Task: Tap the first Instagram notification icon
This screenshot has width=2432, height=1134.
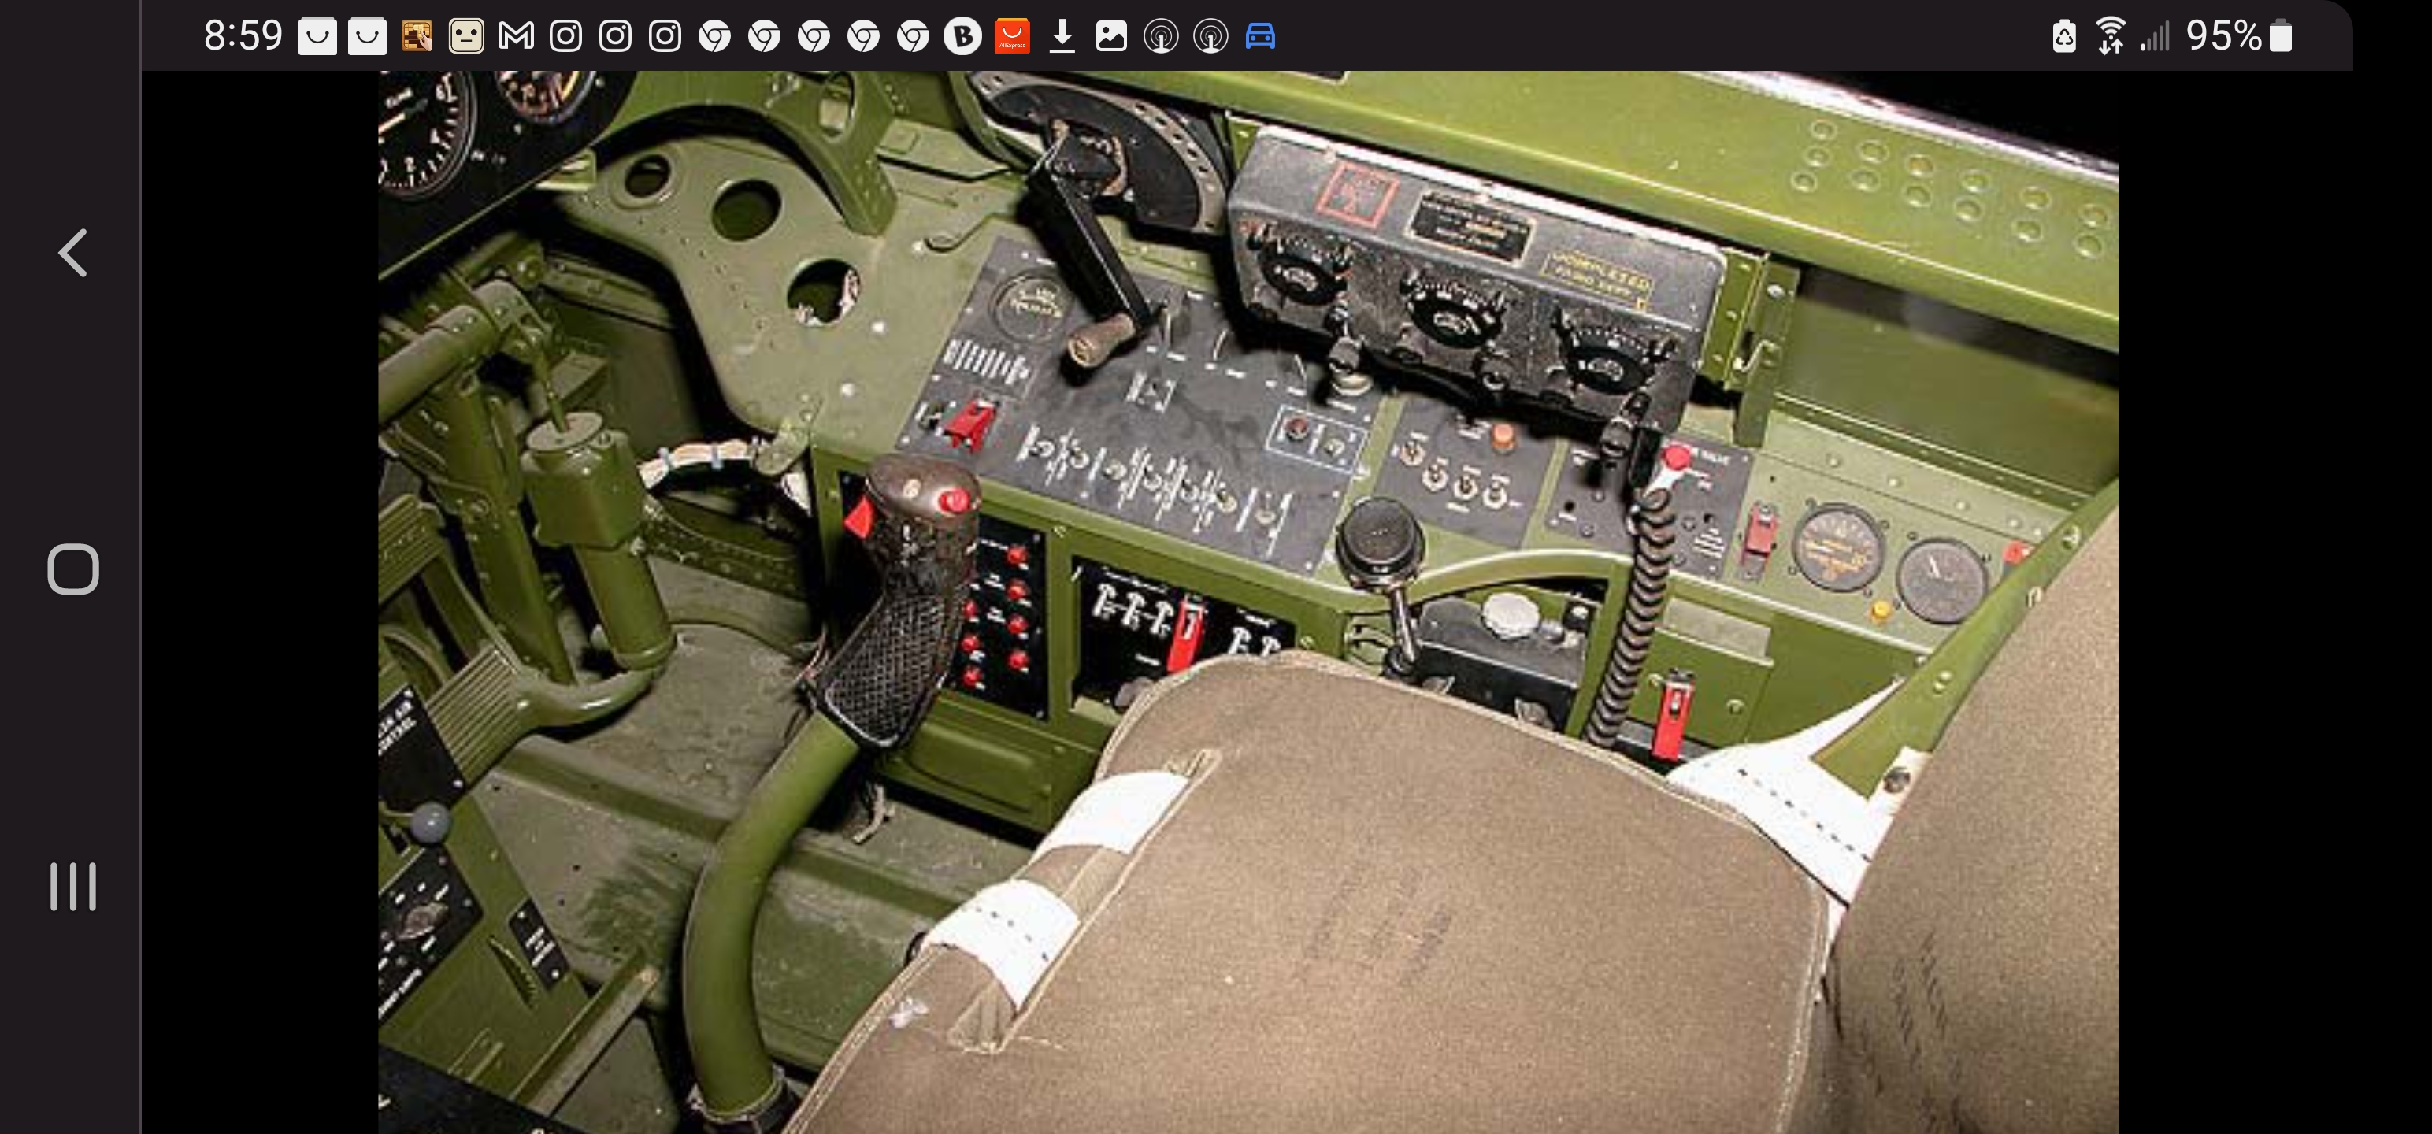Action: point(565,36)
